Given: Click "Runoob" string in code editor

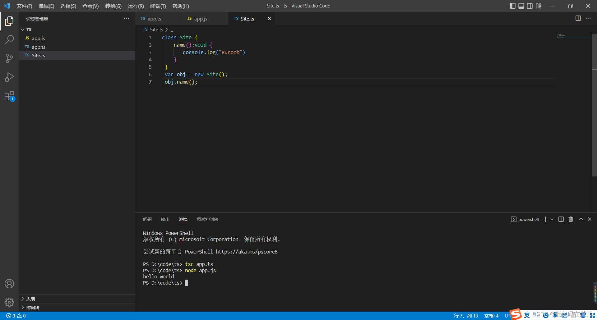Looking at the screenshot, I should [x=230, y=52].
